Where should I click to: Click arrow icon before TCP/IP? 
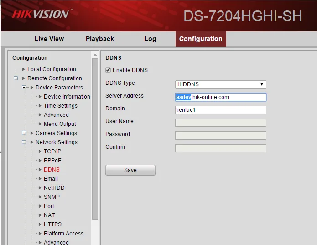pyautogui.click(x=40, y=151)
